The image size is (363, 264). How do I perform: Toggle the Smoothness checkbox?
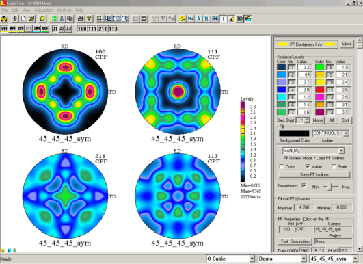pyautogui.click(x=304, y=186)
